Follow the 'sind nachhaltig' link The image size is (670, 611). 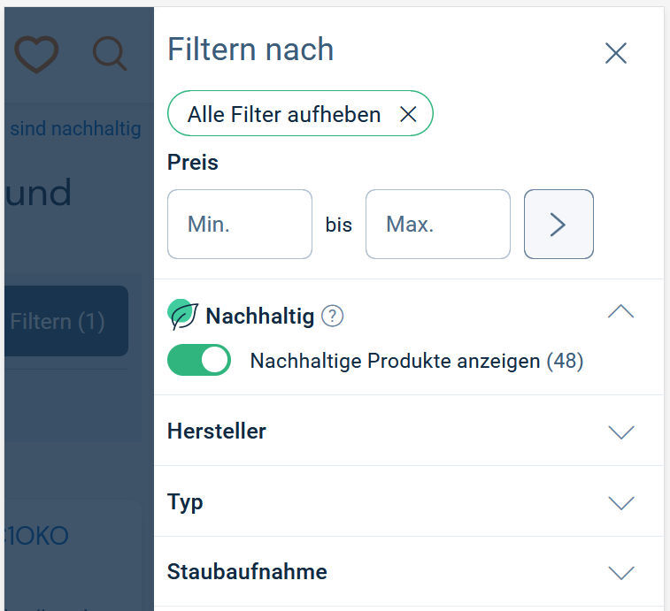(75, 129)
